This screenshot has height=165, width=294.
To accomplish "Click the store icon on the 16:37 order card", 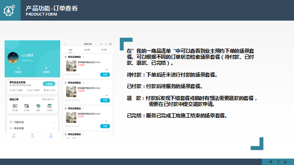I will (66, 82).
